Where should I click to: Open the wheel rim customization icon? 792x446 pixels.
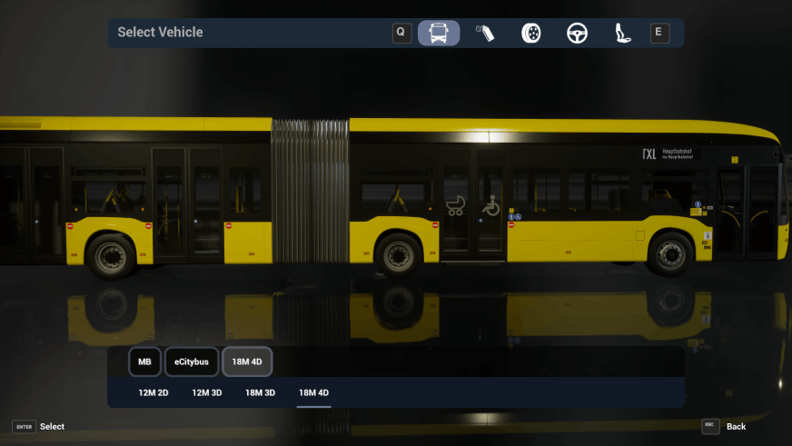(x=530, y=33)
